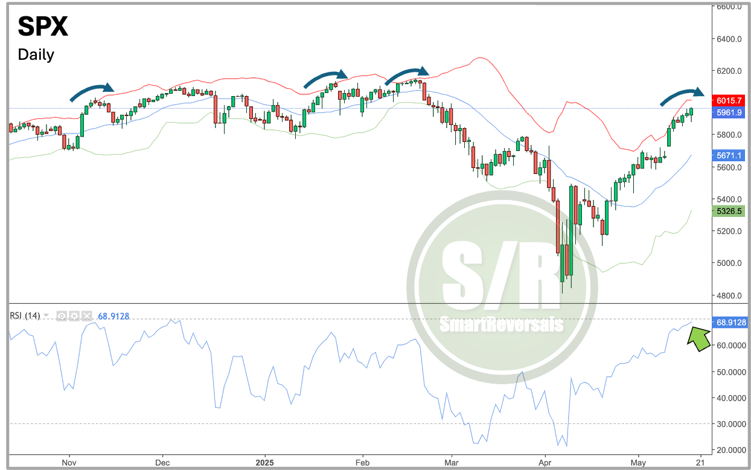
Task: Click the 2025 date on time axis
Action: tap(264, 462)
